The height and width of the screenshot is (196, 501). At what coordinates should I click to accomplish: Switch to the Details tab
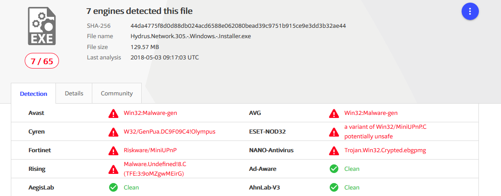pyautogui.click(x=74, y=93)
